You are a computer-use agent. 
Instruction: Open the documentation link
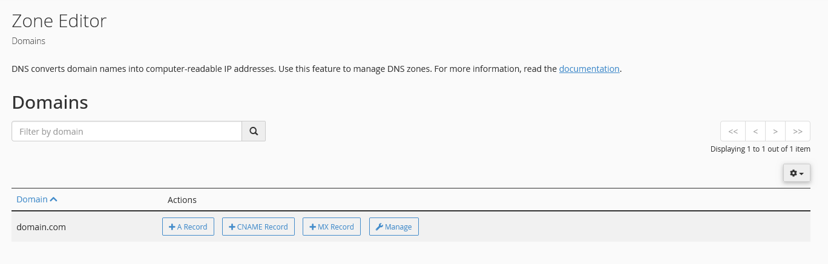click(589, 69)
